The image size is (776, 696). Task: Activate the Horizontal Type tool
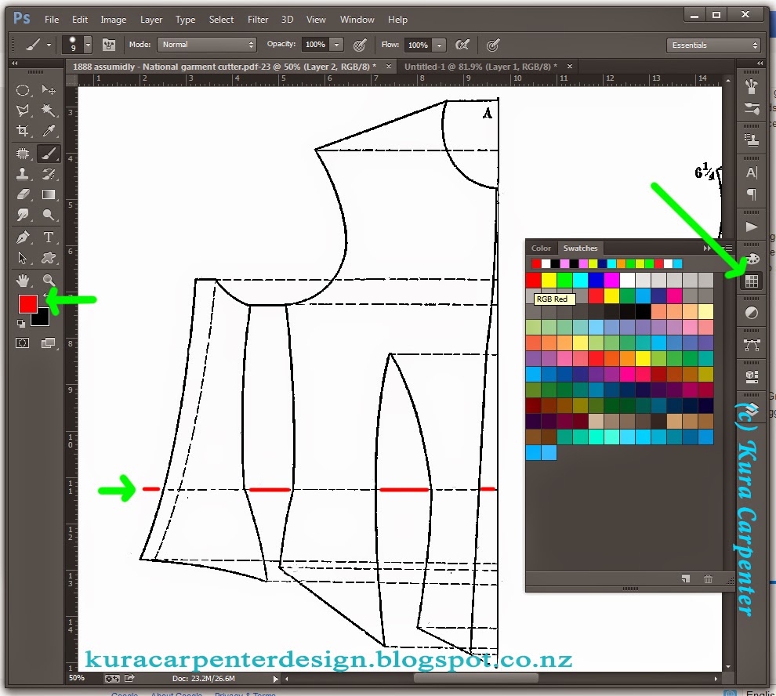coord(49,237)
